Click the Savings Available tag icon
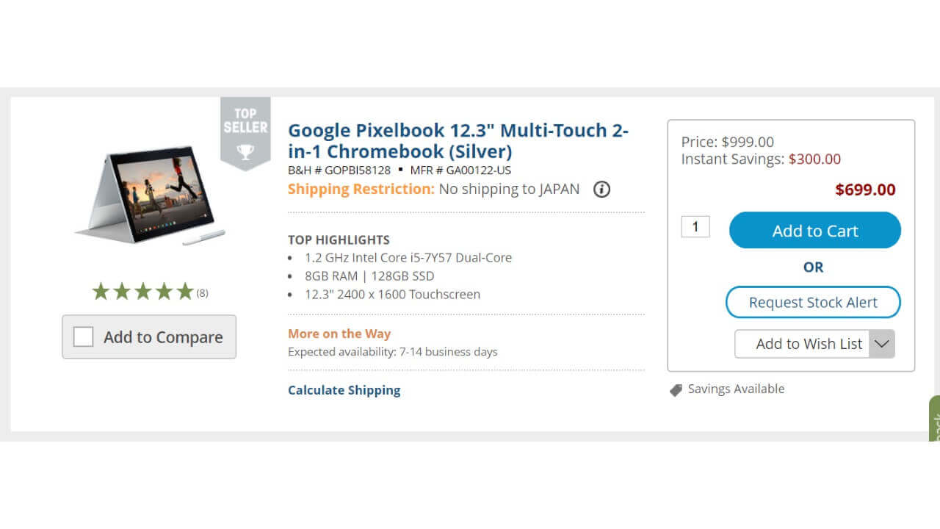This screenshot has width=940, height=529. [x=676, y=390]
